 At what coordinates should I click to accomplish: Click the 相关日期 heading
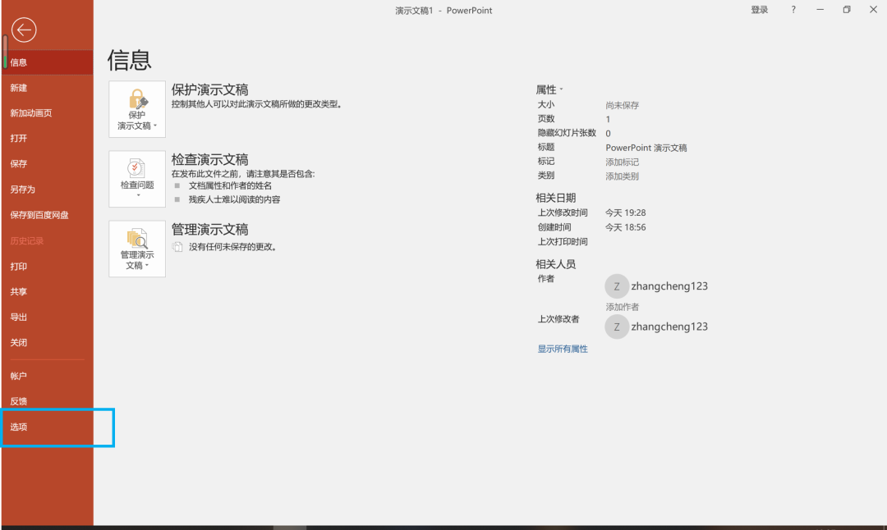[x=555, y=198]
